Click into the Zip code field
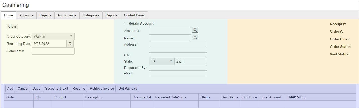Viewport: 359px width, 108px height. 195,62
